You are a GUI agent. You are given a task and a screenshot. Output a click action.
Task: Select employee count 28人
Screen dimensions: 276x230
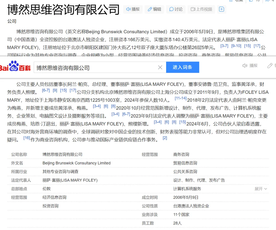click(177, 223)
